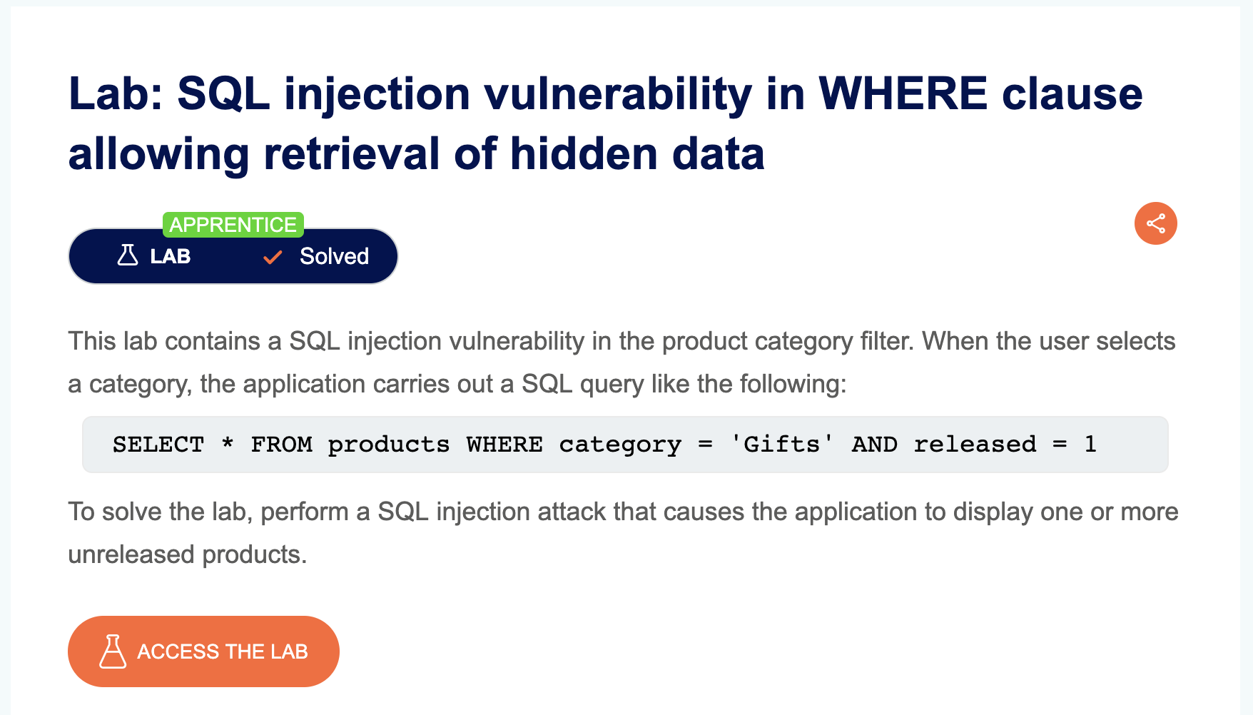The width and height of the screenshot is (1253, 715).
Task: Click 'released = 1' in the code snippet
Action: [x=1005, y=445]
